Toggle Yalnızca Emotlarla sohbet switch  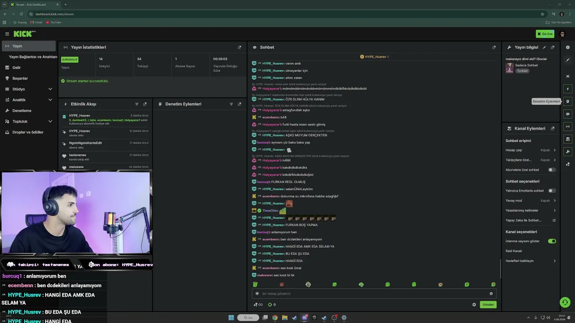(x=552, y=191)
